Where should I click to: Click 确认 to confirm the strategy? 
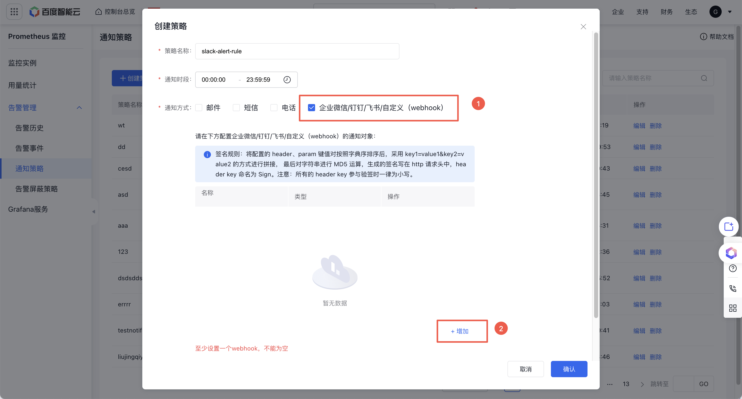click(569, 369)
